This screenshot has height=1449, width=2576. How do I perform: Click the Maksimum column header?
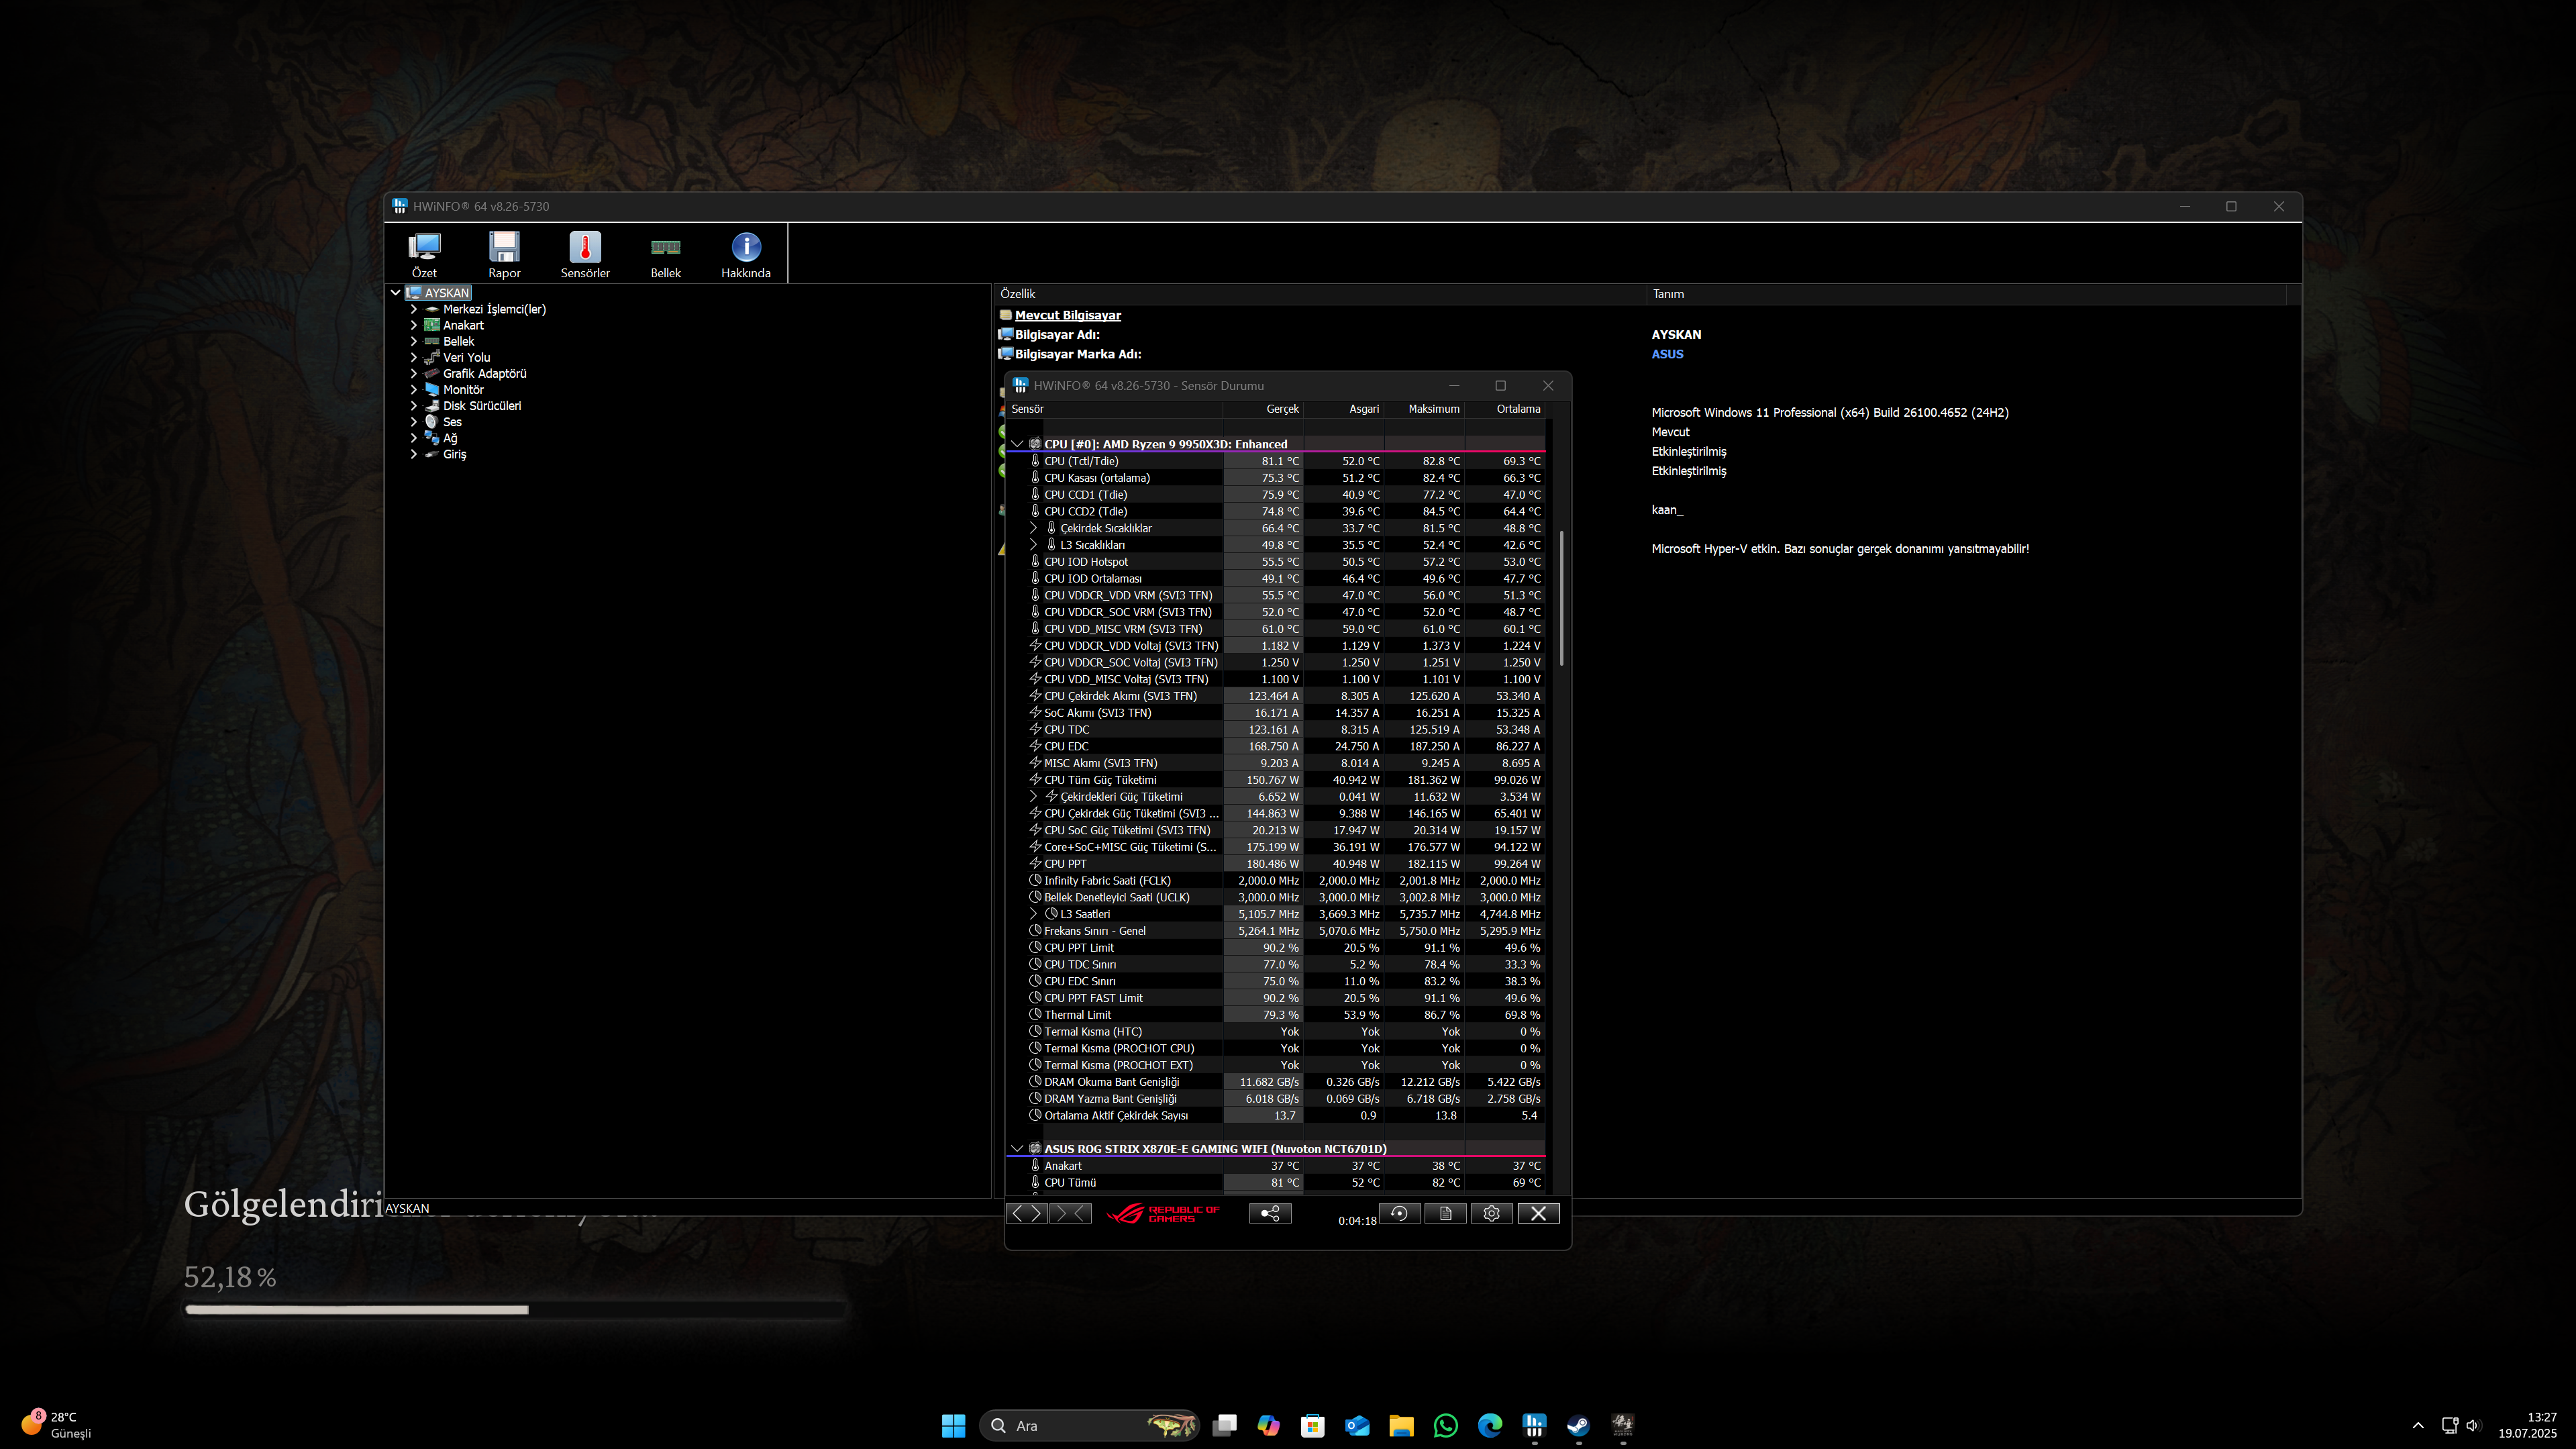(x=1424, y=409)
